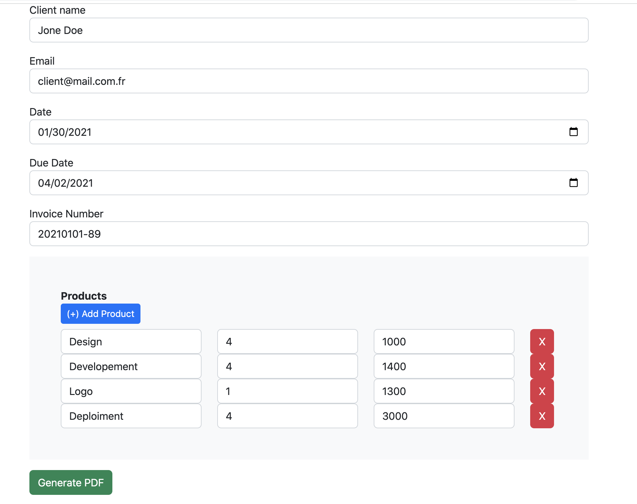Edit the price field showing 1000
This screenshot has width=637, height=504.
(x=444, y=341)
